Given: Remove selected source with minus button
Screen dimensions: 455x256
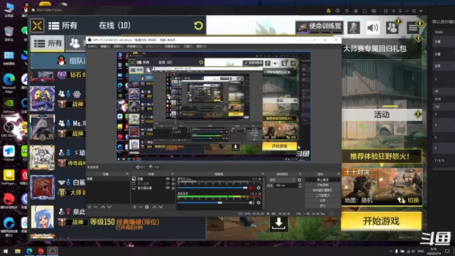Looking at the screenshot, I should pyautogui.click(x=140, y=207).
